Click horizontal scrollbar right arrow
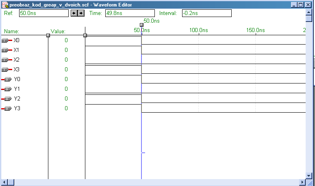This screenshot has width=315, height=186. [302, 182]
